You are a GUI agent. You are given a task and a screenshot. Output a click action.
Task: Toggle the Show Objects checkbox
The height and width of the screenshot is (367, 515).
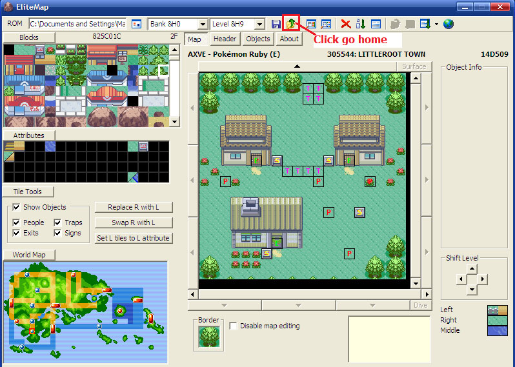point(16,207)
